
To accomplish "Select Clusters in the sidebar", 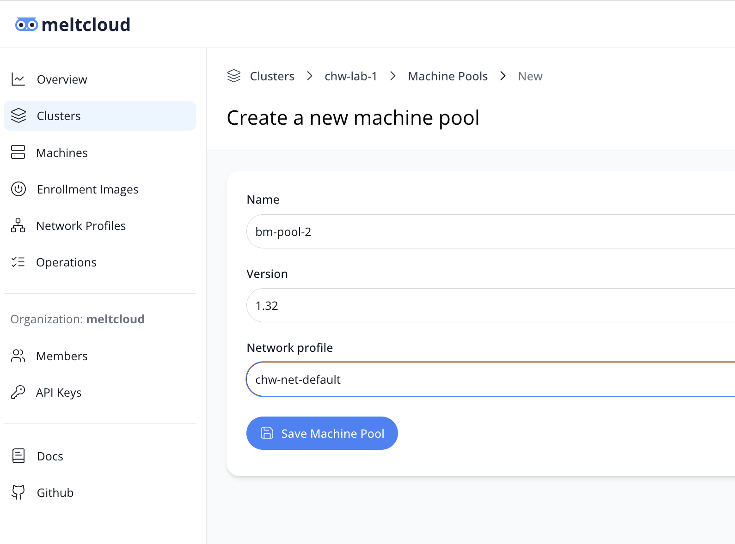I will coord(100,116).
